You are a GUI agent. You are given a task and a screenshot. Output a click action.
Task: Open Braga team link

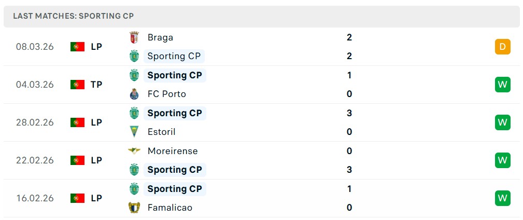[x=160, y=37]
